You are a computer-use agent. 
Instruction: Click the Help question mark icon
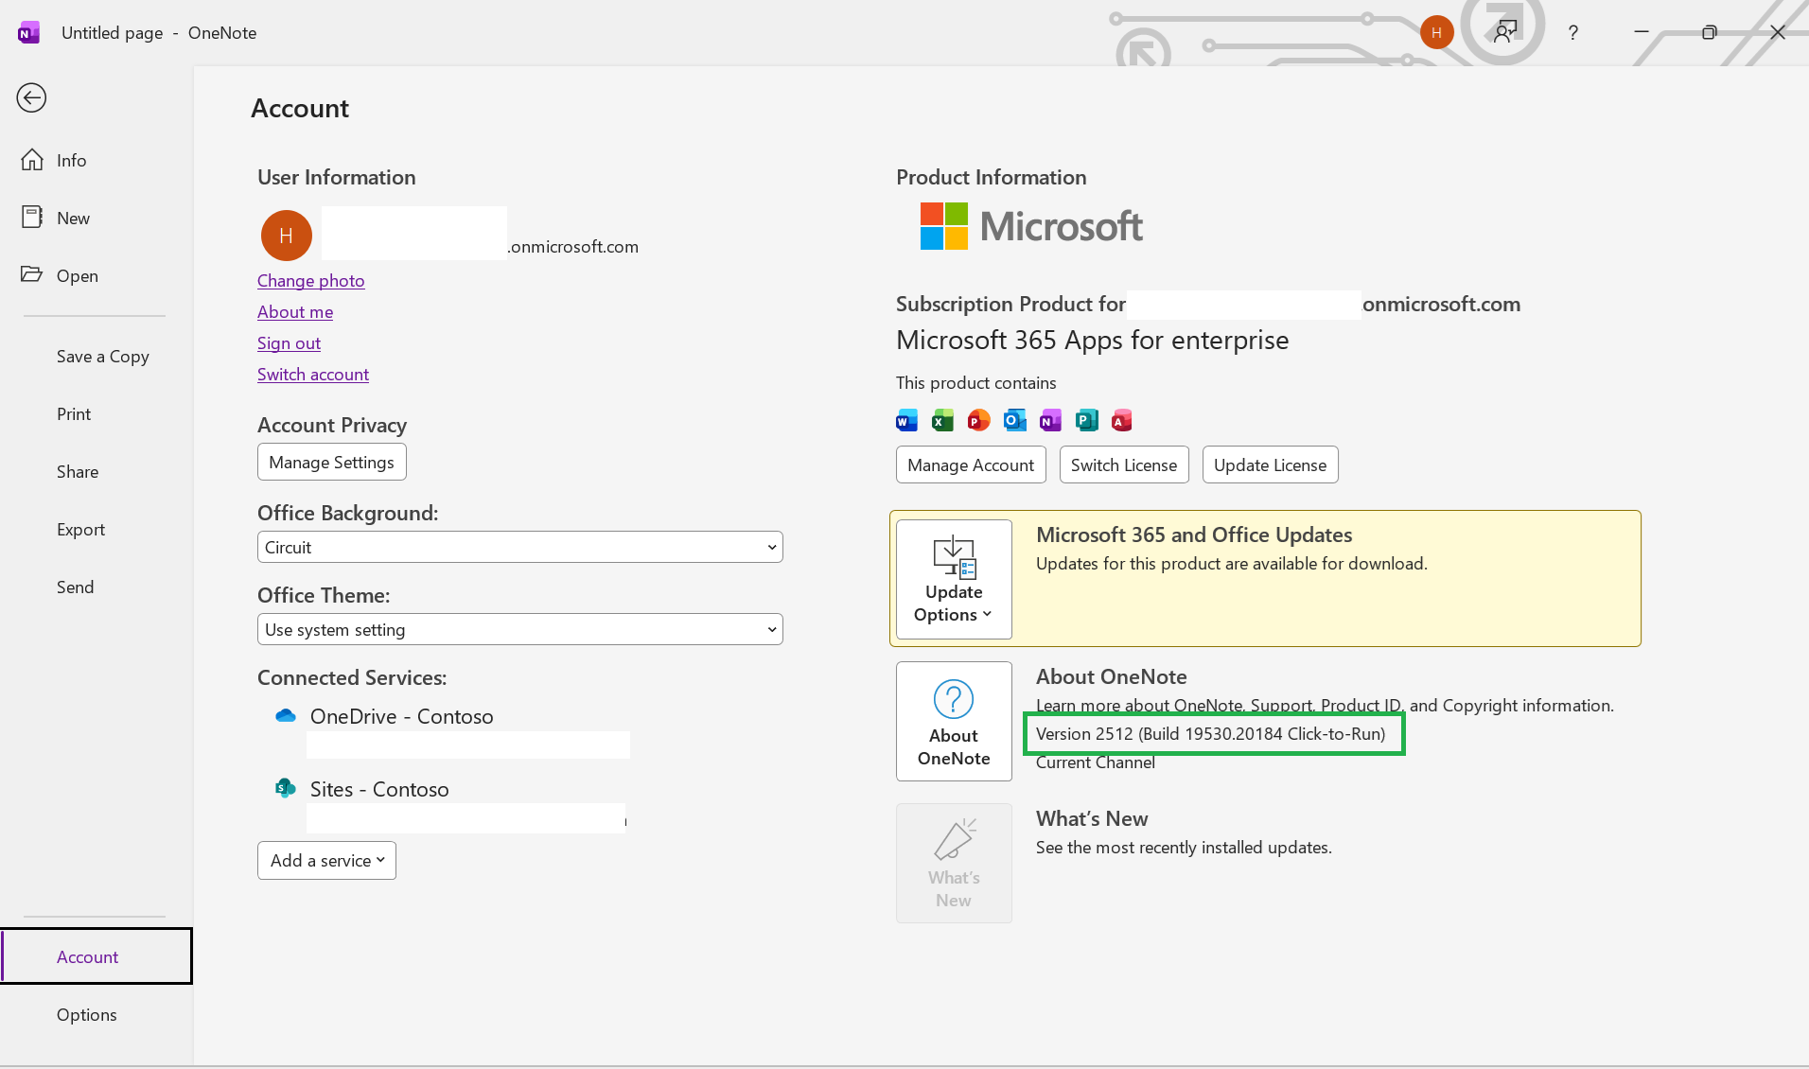[x=1573, y=32]
